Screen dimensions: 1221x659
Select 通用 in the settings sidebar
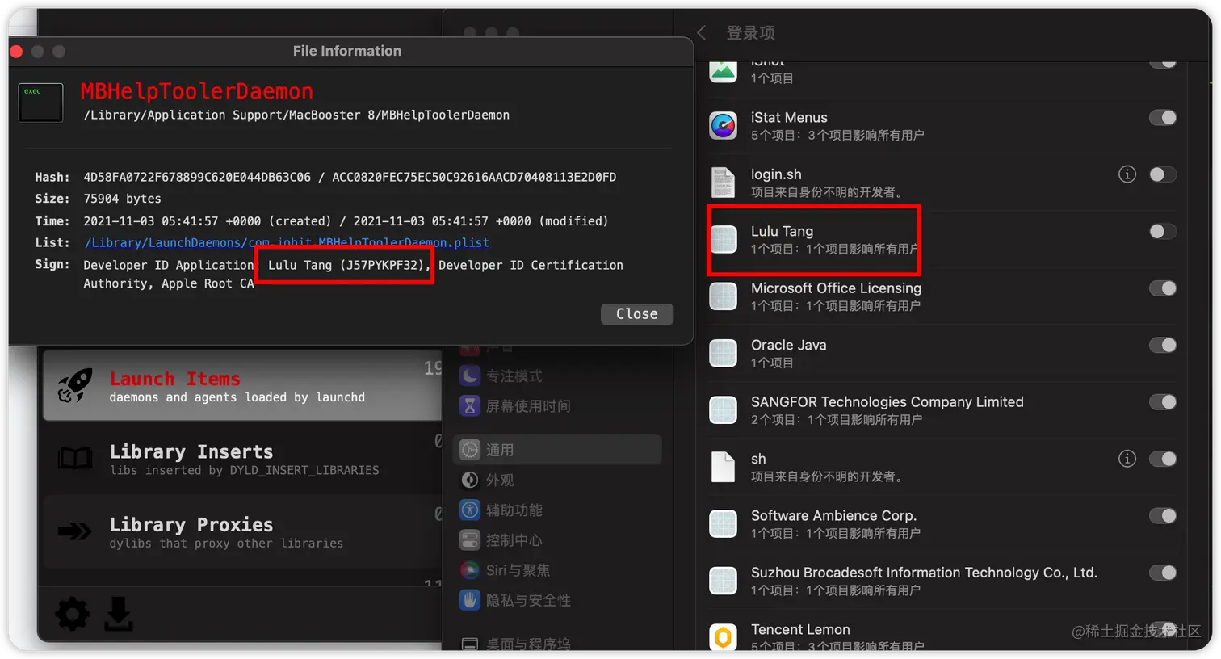click(557, 450)
